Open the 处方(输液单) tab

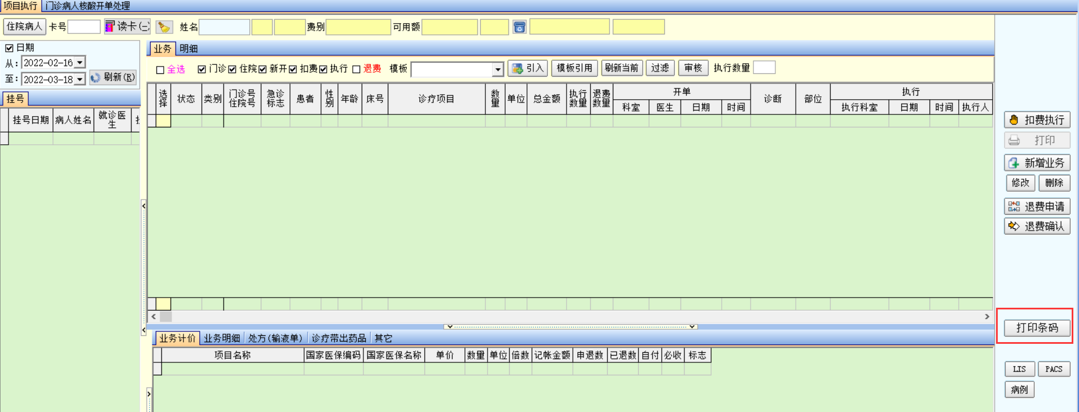(x=275, y=338)
